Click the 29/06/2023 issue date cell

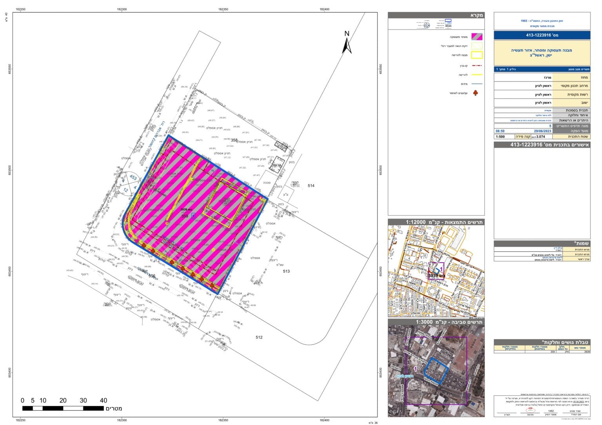click(542, 131)
